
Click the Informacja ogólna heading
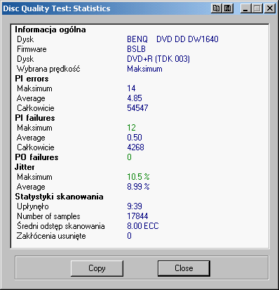click(x=50, y=29)
